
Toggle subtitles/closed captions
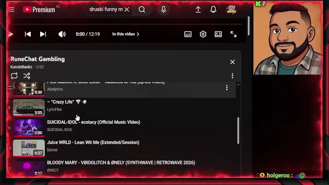tap(188, 34)
